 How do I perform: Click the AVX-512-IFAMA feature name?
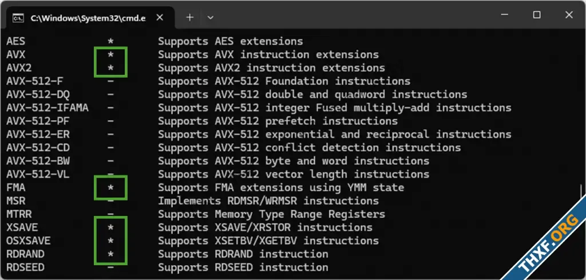coord(47,108)
